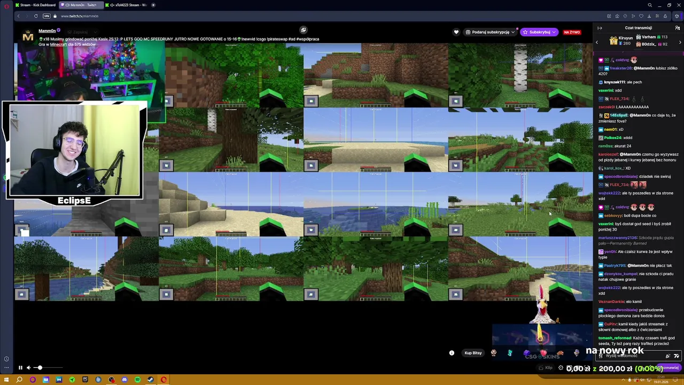The height and width of the screenshot is (385, 684).
Task: Open the chat community users icon
Action: tap(678, 28)
